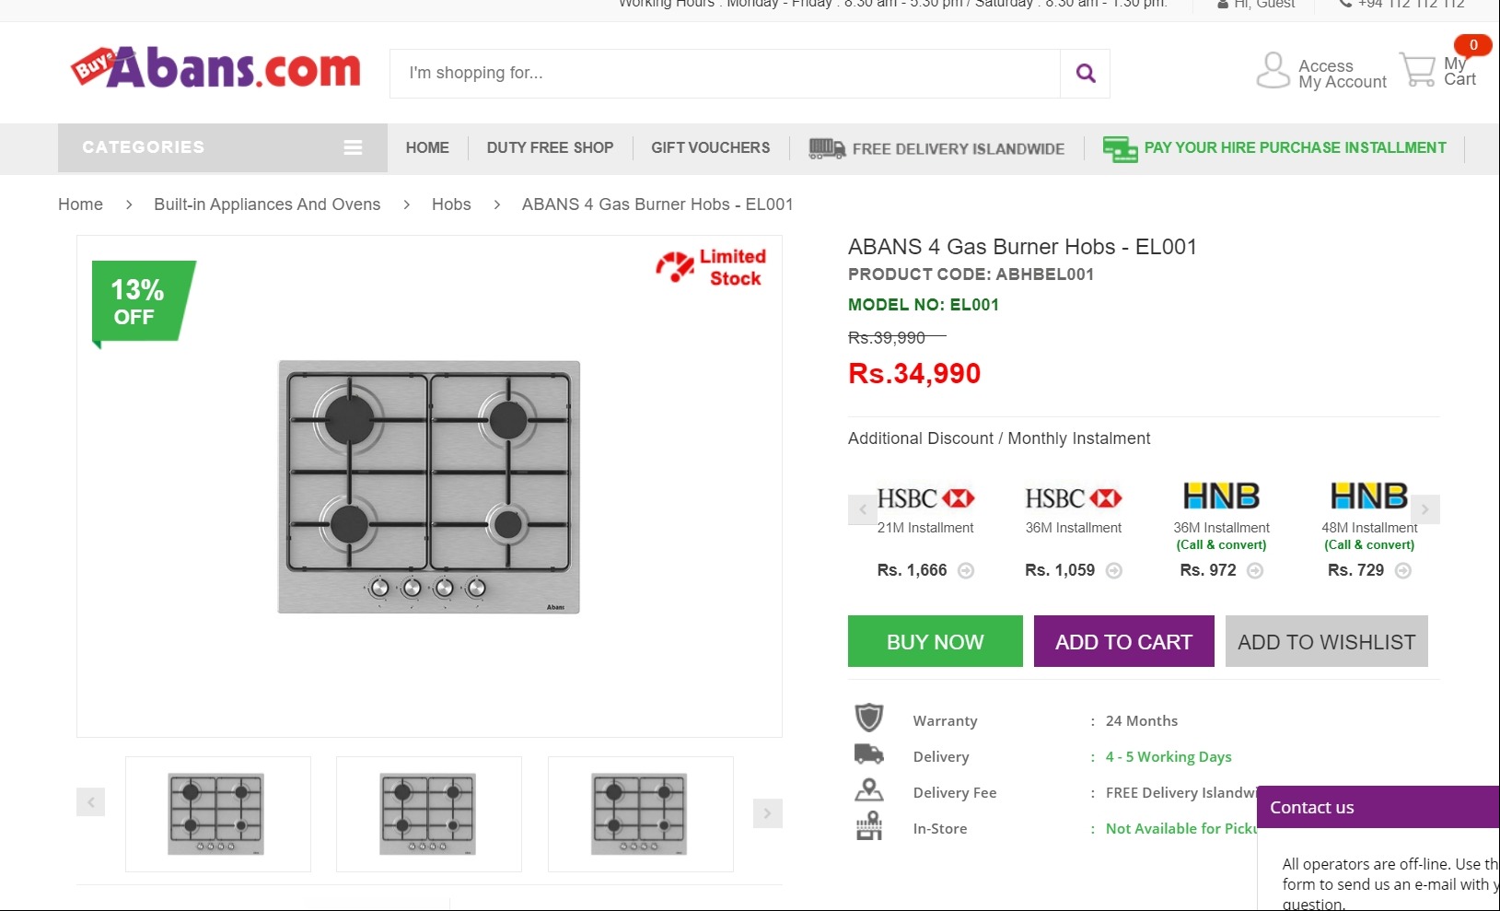This screenshot has height=911, width=1500.
Task: Click the Abans.com logo
Action: [215, 68]
